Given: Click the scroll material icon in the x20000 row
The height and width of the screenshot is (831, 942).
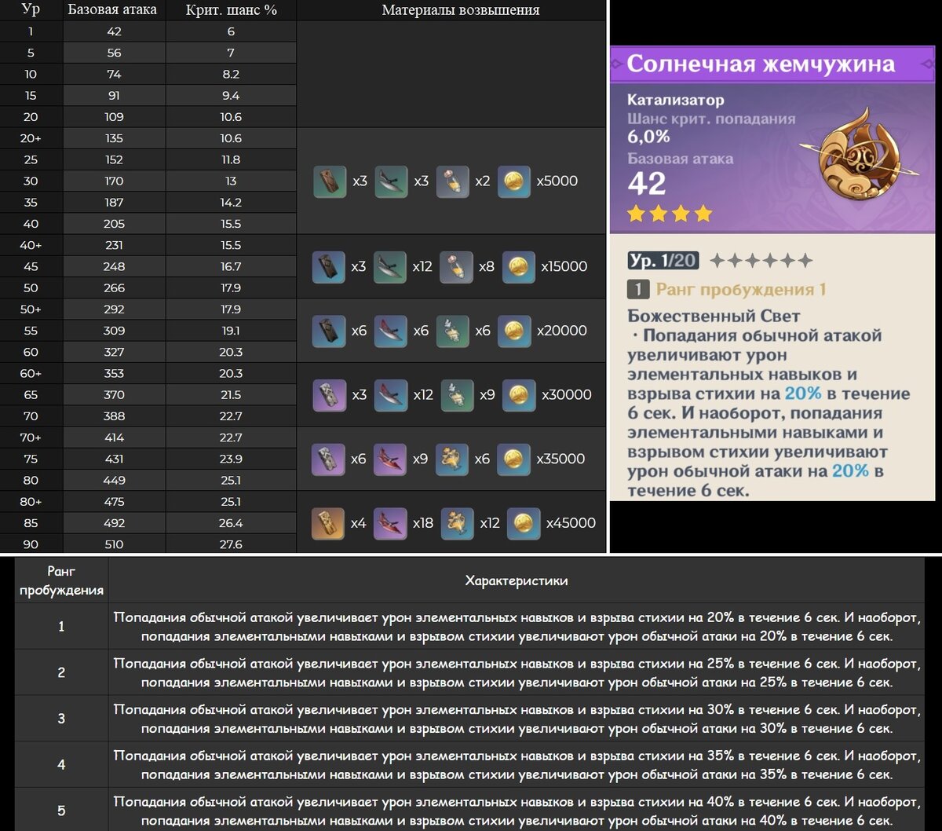Looking at the screenshot, I should click(329, 331).
